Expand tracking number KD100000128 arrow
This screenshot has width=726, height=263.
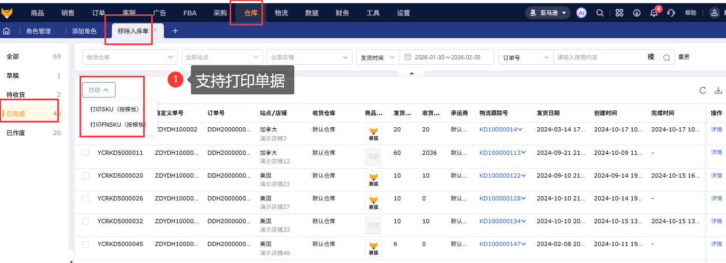523,198
